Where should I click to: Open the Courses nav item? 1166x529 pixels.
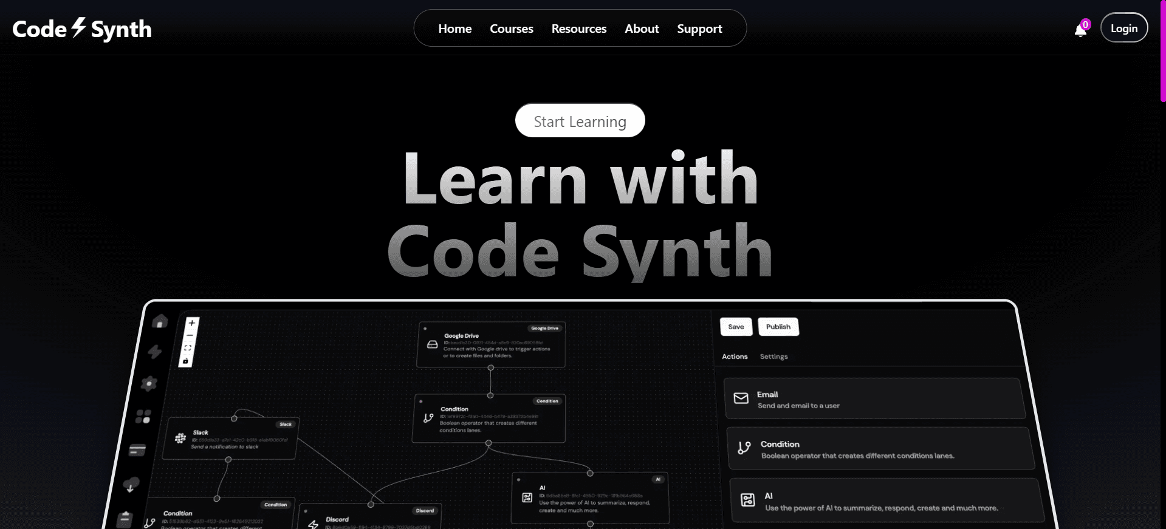click(512, 29)
